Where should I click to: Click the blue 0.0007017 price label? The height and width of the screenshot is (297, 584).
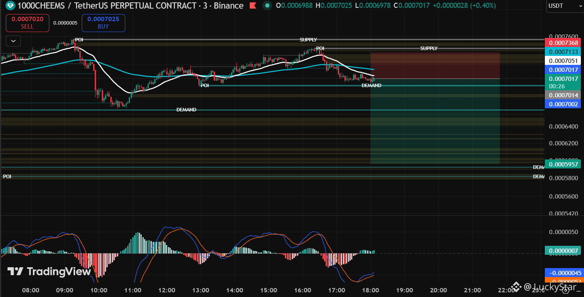[x=563, y=70]
